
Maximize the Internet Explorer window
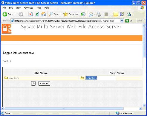(x=139, y=3)
